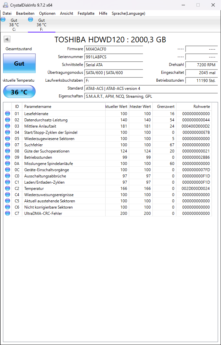Click status orb for UltraDMA-CRC-Fehler

click(8, 213)
